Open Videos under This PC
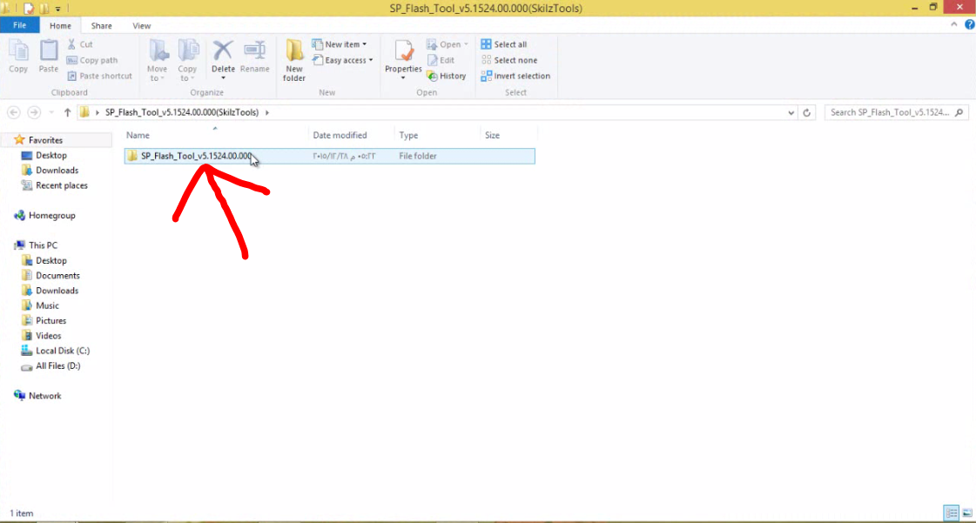The image size is (976, 523). tap(49, 336)
